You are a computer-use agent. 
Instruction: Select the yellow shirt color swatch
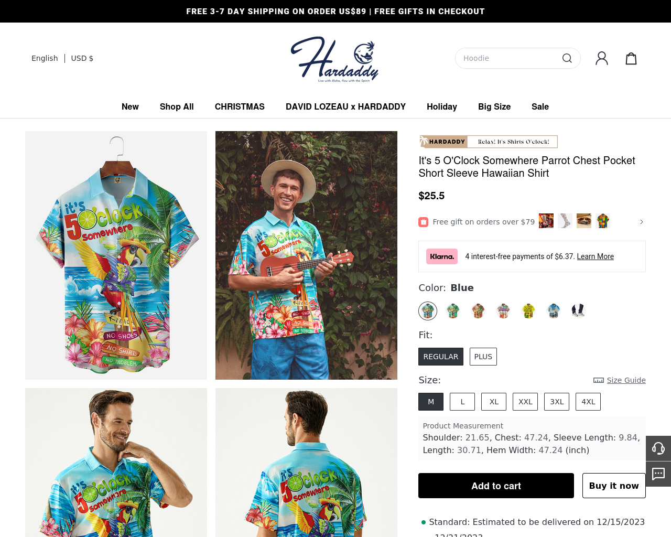(528, 311)
